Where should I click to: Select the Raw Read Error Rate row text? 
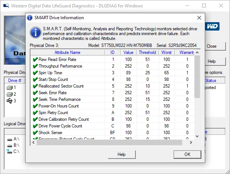57,59
